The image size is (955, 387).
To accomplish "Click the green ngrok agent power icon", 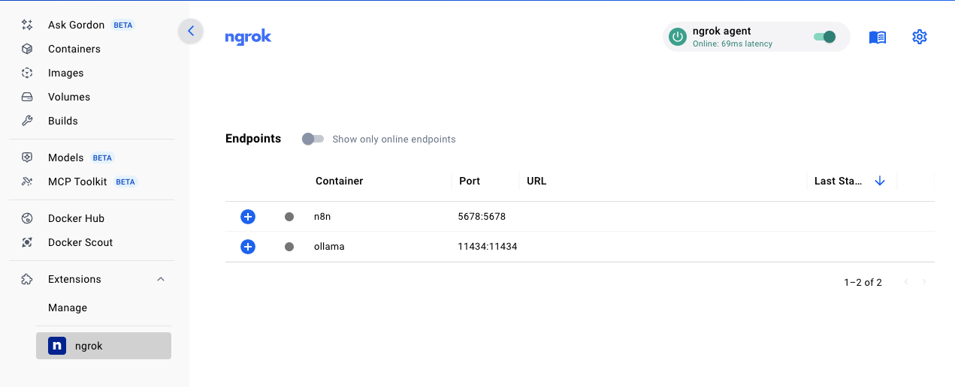I will (678, 37).
